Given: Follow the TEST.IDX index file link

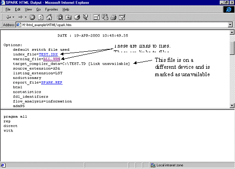Looking at the screenshot, I should 48,54.
